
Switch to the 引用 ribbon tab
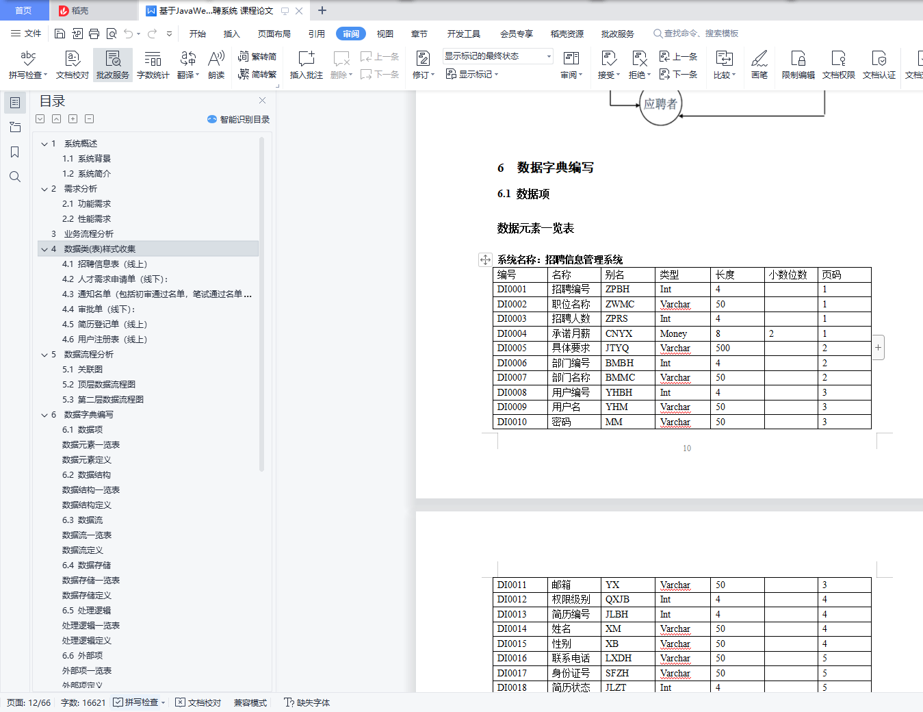pyautogui.click(x=317, y=34)
